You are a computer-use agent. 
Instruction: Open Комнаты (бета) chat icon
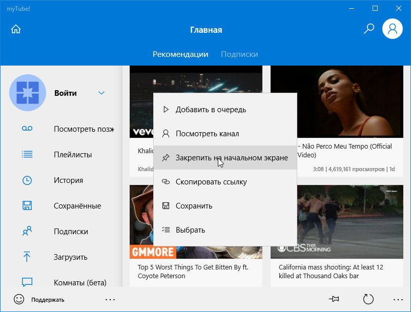pyautogui.click(x=27, y=282)
